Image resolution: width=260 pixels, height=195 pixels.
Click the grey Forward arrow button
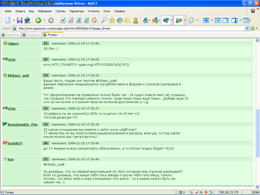51,20
